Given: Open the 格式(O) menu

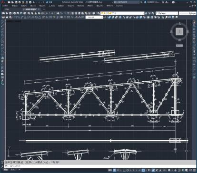Looking at the screenshot, I should tap(42, 6).
